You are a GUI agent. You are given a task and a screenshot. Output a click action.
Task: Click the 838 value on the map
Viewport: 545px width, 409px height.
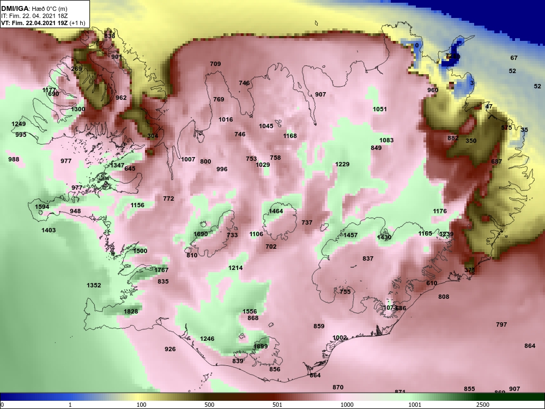110,36
